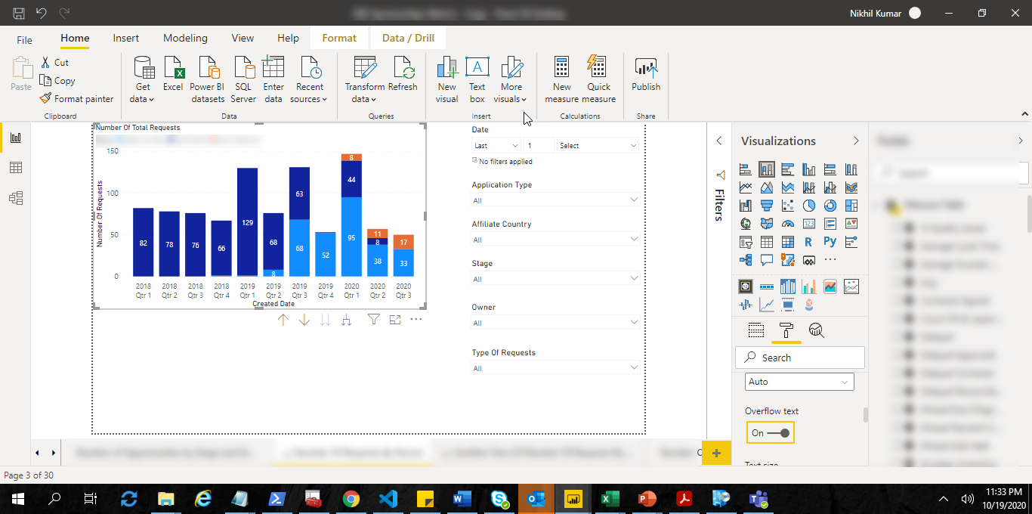Create a New measure
This screenshot has width=1032, height=514.
(562, 79)
